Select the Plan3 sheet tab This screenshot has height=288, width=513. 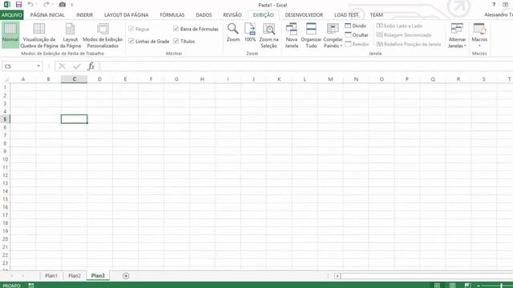98,276
